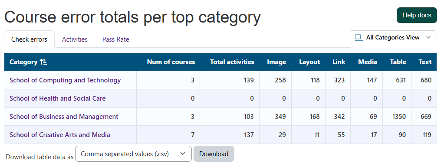444x167 pixels.
Task: Click the Media column header
Action: click(x=368, y=62)
